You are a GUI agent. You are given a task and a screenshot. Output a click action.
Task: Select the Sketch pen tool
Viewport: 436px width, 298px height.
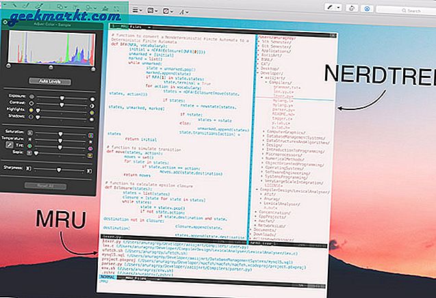coord(27,5)
